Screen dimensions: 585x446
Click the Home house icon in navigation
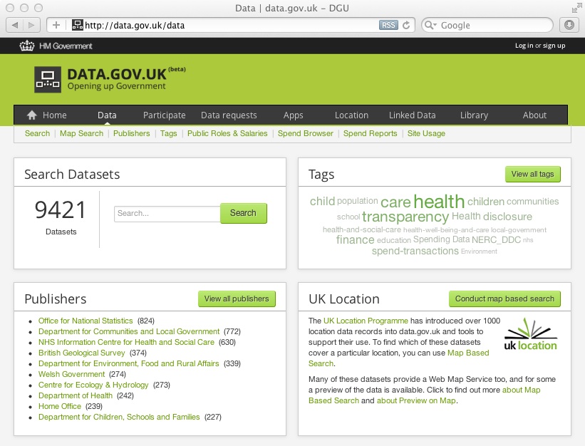coord(32,115)
